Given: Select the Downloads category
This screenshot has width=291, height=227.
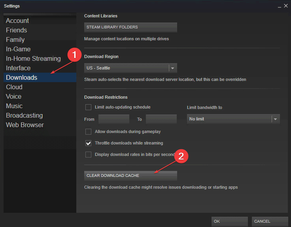Looking at the screenshot, I should pos(40,77).
